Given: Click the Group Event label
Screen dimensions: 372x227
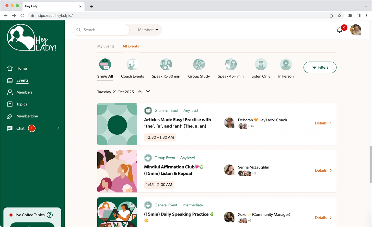Looking at the screenshot, I should (x=165, y=158).
